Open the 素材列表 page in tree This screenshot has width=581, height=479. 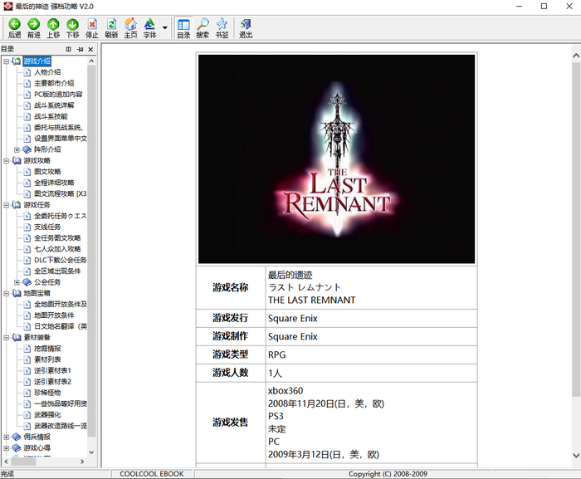point(47,359)
